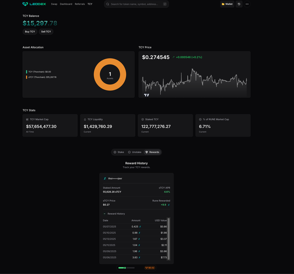Viewport: 294px width, 274px height.
Task: Switch to the Unstake tab
Action: (x=135, y=152)
